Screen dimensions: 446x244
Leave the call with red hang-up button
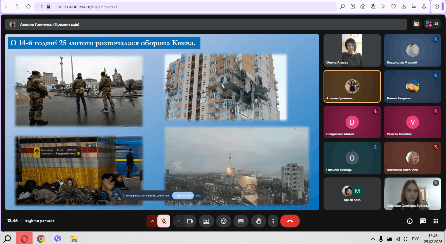(x=290, y=221)
